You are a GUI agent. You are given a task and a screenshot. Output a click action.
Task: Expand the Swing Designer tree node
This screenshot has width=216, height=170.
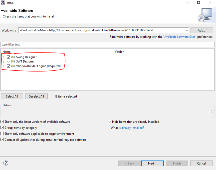pos(4,57)
